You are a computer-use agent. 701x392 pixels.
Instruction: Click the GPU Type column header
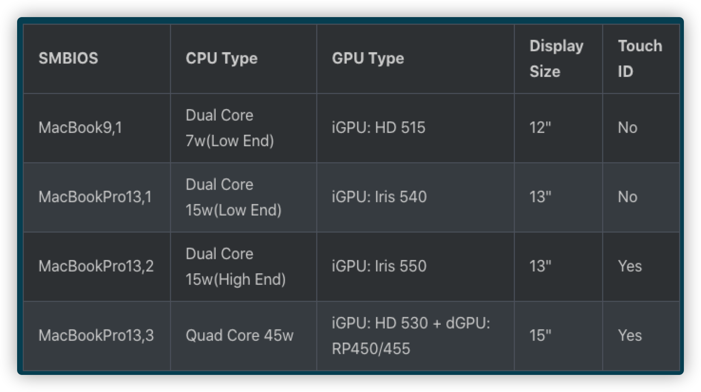[x=368, y=58]
